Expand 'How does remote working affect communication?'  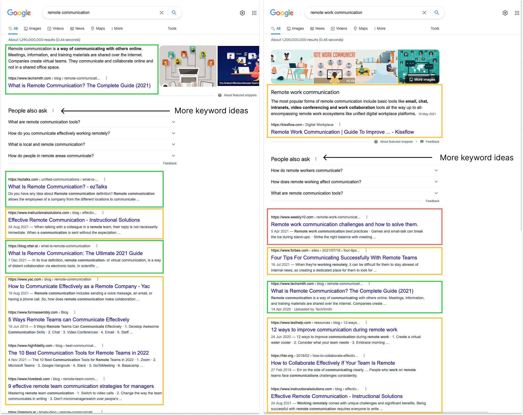tap(436, 182)
